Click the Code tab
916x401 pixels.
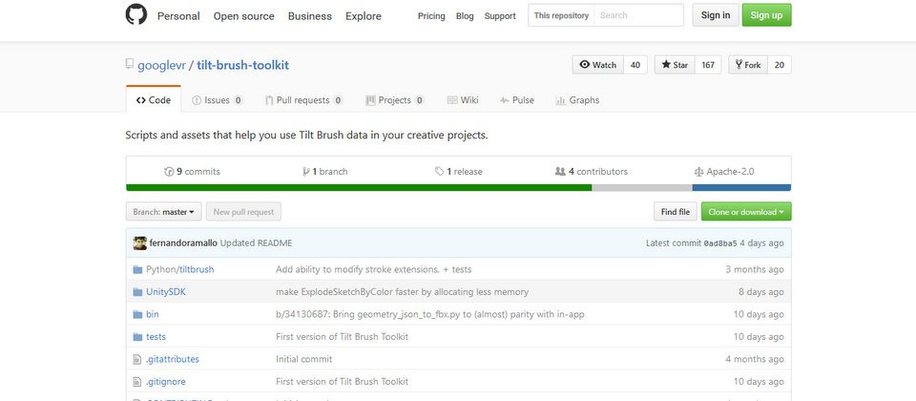point(154,100)
